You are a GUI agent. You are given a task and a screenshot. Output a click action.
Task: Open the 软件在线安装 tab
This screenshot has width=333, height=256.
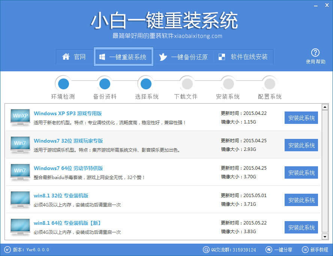[x=243, y=57]
